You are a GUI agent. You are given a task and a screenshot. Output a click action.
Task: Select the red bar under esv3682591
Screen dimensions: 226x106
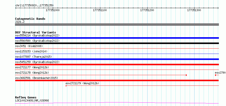pyautogui.click(x=117, y=80)
